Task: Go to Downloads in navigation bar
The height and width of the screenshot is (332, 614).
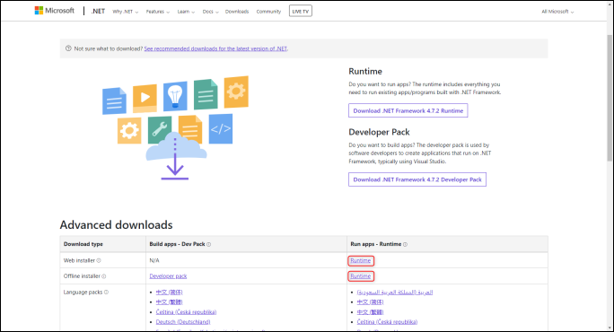Action: (x=237, y=12)
